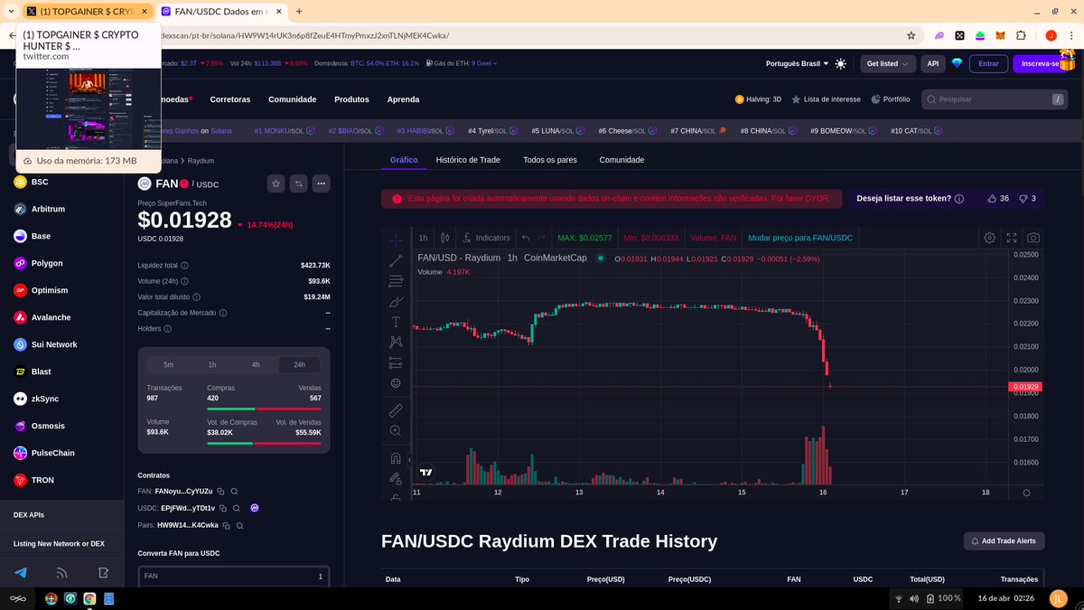Image resolution: width=1084 pixels, height=610 pixels.
Task: Open the browser extensions puzzle menu
Action: tap(1021, 35)
